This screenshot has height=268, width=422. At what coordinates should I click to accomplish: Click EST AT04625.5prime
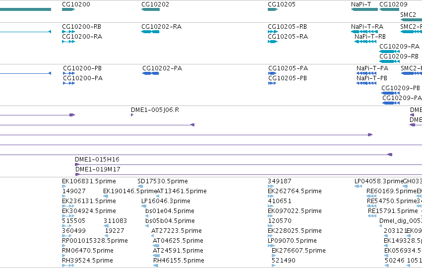(178, 241)
